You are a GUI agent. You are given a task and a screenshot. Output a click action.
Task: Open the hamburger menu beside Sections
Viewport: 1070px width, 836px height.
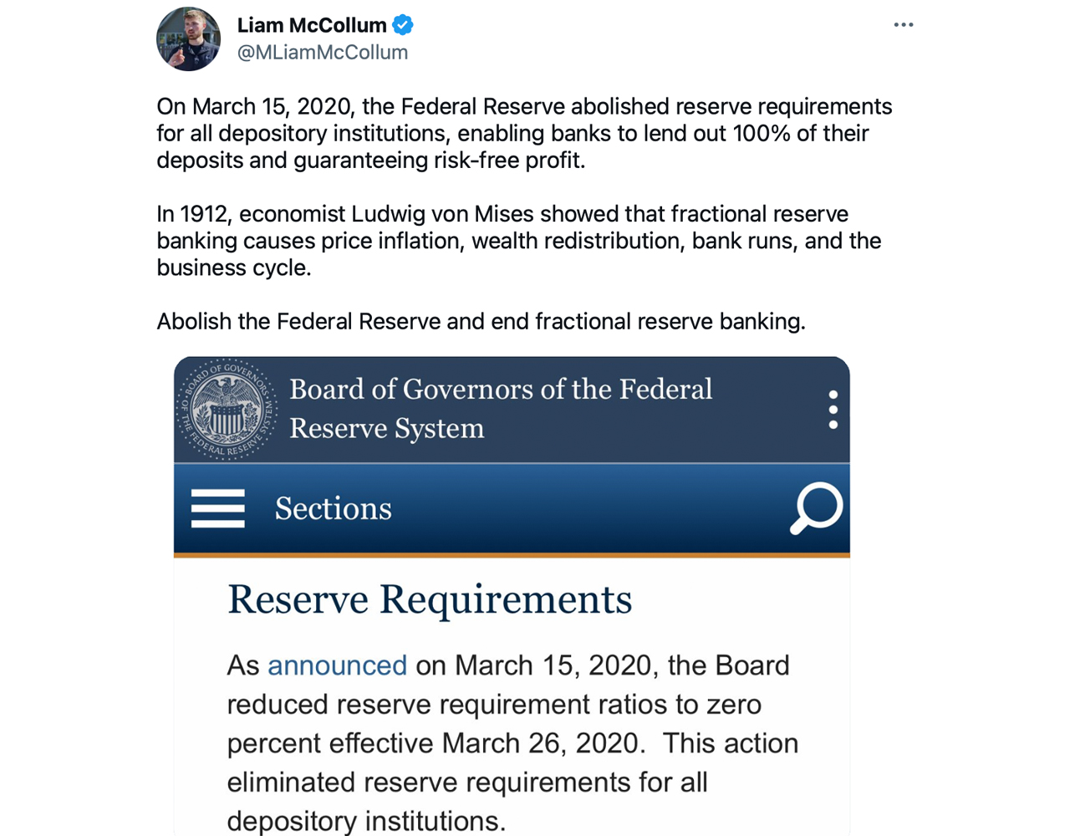pyautogui.click(x=217, y=508)
